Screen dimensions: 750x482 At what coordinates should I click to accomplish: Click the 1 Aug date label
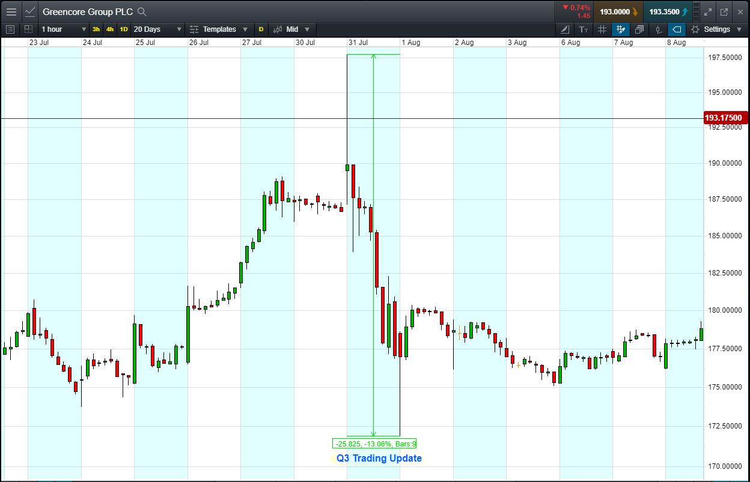(x=411, y=43)
